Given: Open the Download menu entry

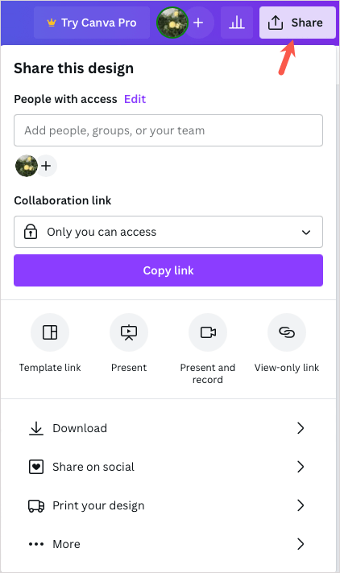Looking at the screenshot, I should point(168,428).
